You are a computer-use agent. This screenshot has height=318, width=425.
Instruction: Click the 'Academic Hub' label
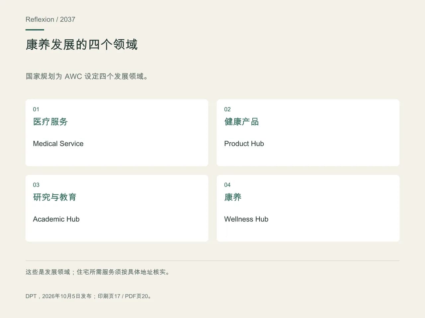tap(56, 219)
